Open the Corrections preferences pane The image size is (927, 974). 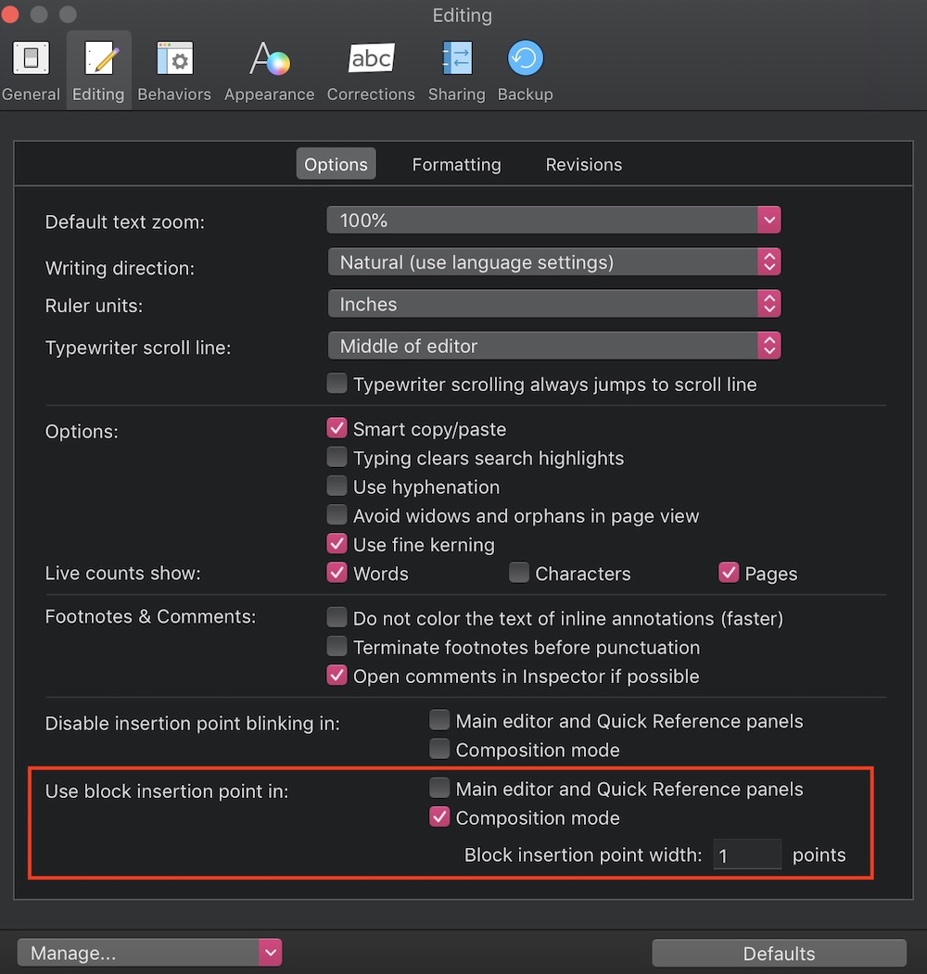(x=371, y=70)
